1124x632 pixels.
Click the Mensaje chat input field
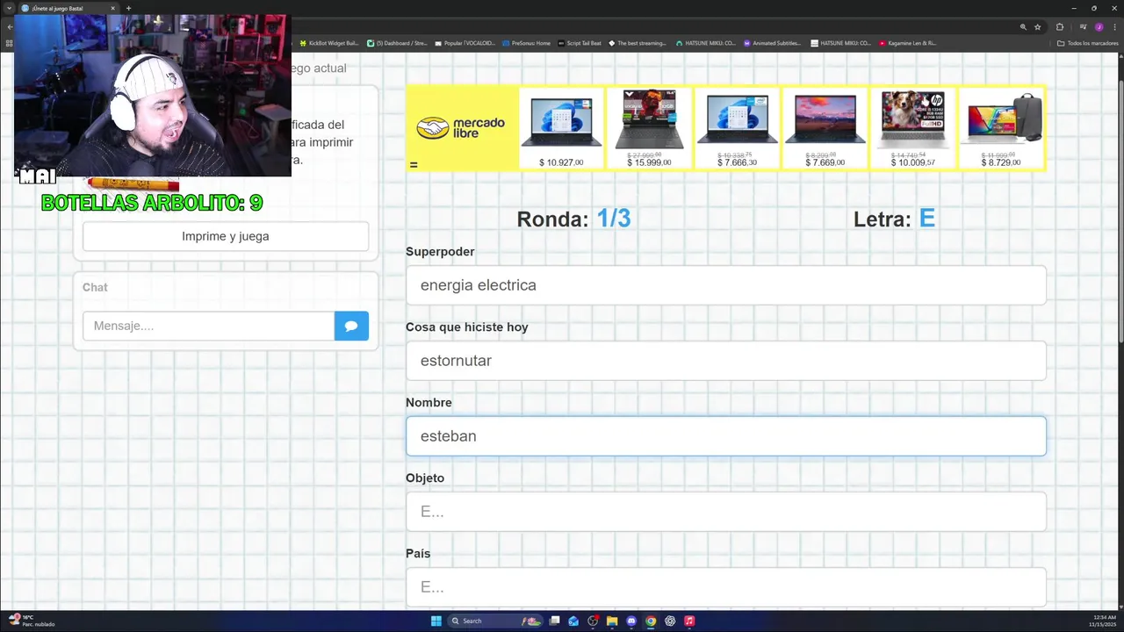pyautogui.click(x=208, y=326)
